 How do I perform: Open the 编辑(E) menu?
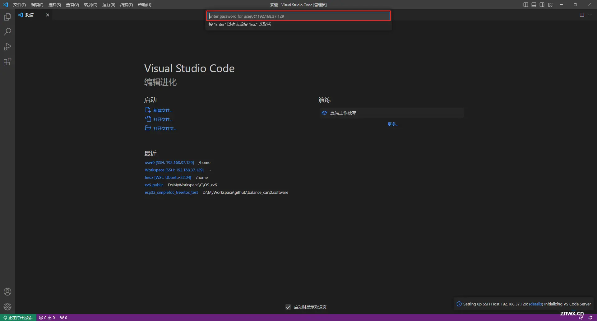[x=37, y=5]
